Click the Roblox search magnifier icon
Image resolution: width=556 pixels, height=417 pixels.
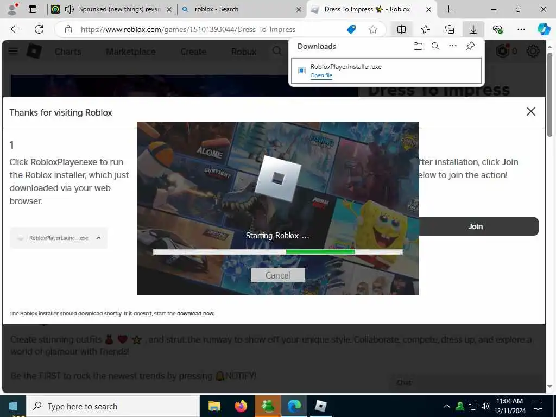click(277, 52)
